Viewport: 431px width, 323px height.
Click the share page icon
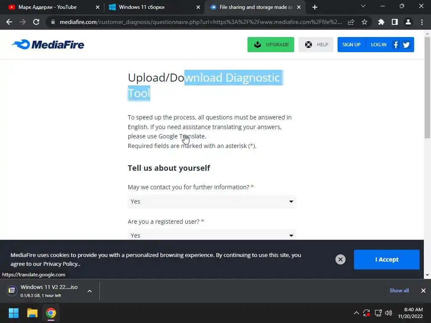pyautogui.click(x=351, y=22)
